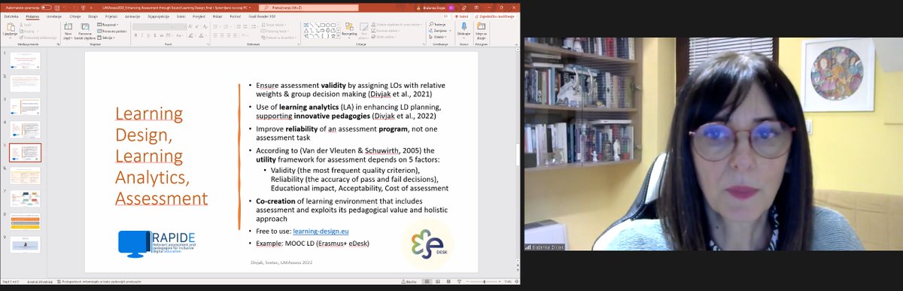Click the reading view icon in status bar
Screen dimensions: 903x291
448,281
